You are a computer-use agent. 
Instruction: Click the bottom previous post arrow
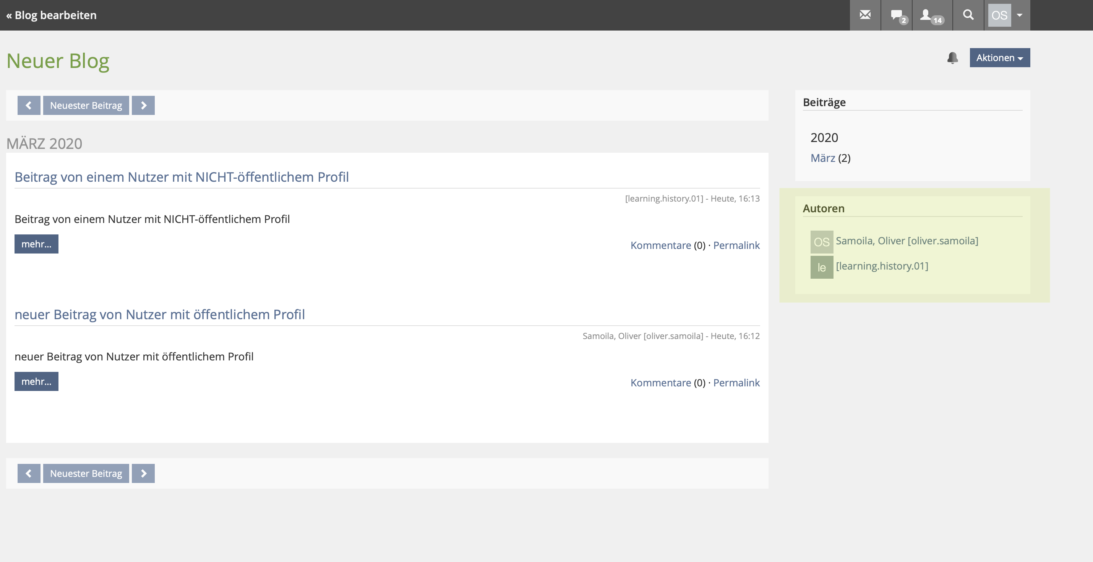[29, 473]
